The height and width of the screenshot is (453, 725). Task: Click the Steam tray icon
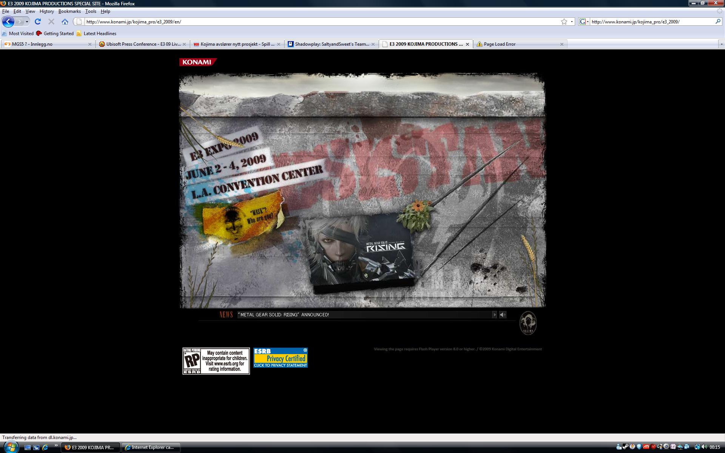point(625,447)
